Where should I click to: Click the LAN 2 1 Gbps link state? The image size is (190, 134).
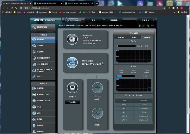click(143, 112)
